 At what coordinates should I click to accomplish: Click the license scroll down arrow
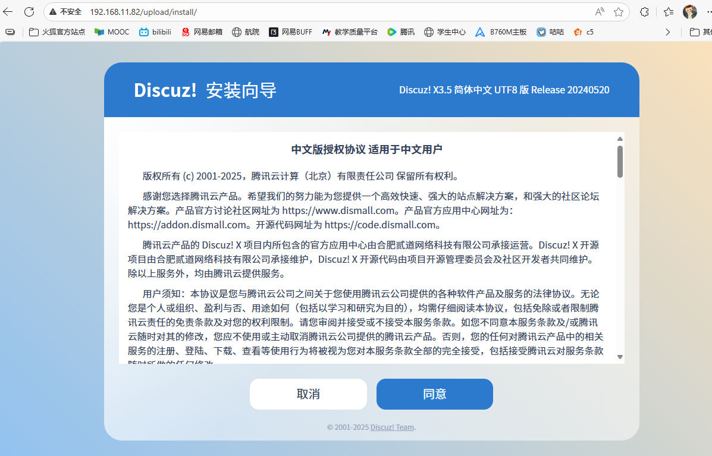620,357
